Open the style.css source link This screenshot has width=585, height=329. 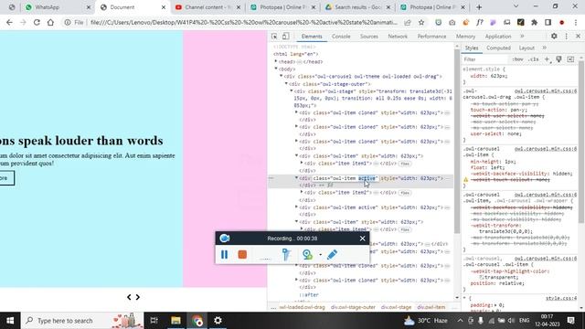tap(561, 299)
